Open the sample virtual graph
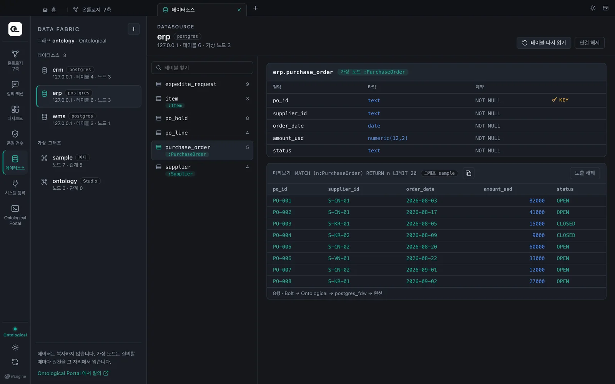The width and height of the screenshot is (615, 384). [89, 161]
